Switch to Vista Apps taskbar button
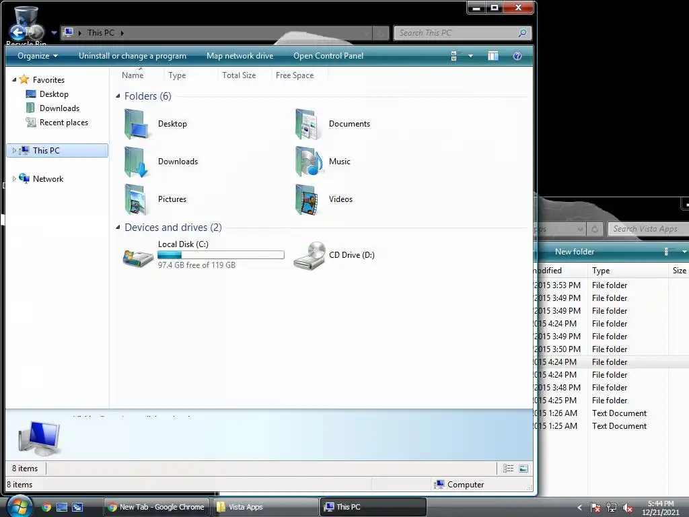The width and height of the screenshot is (689, 517). (266, 507)
